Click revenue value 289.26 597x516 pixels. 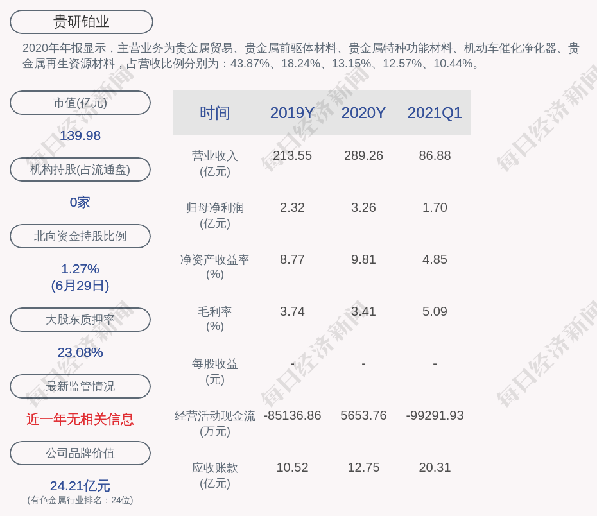click(363, 156)
